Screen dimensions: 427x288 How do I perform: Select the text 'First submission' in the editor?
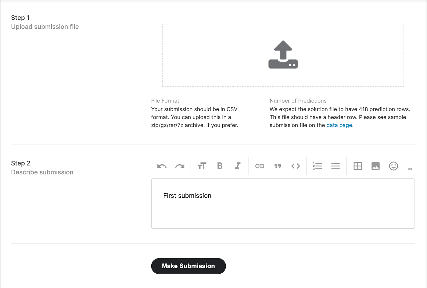187,196
